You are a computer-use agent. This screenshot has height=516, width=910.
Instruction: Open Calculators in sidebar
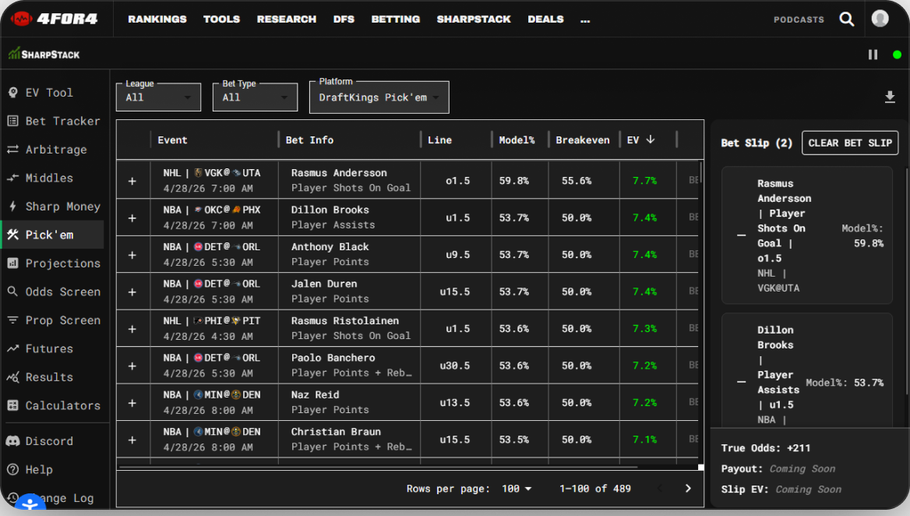(x=52, y=405)
